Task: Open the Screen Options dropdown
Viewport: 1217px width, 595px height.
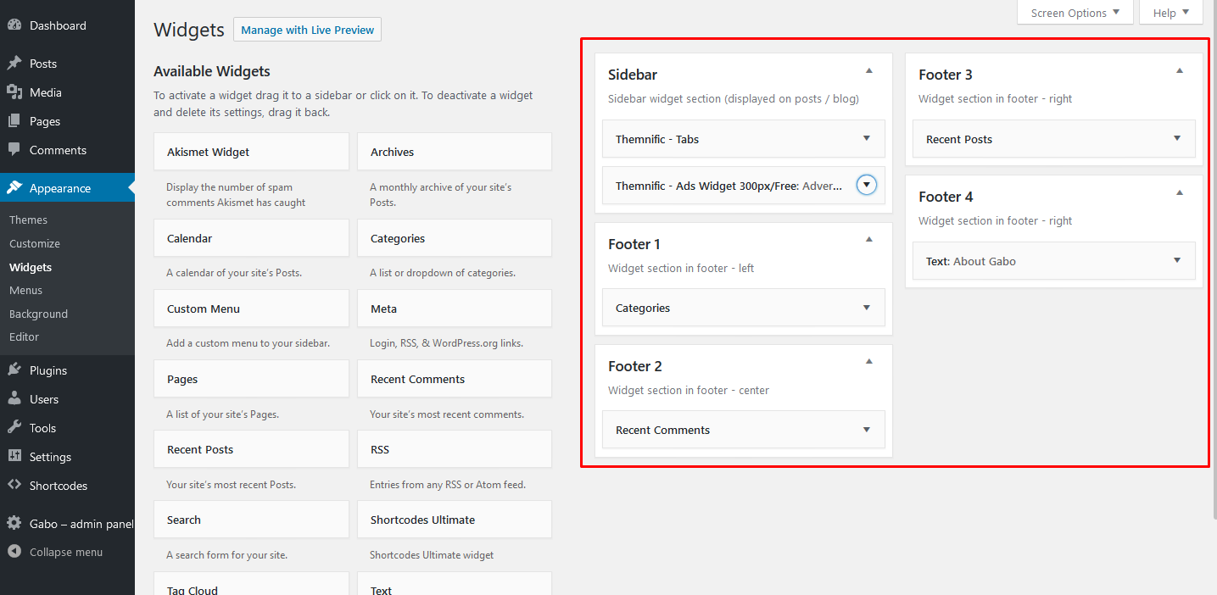Action: click(x=1075, y=13)
